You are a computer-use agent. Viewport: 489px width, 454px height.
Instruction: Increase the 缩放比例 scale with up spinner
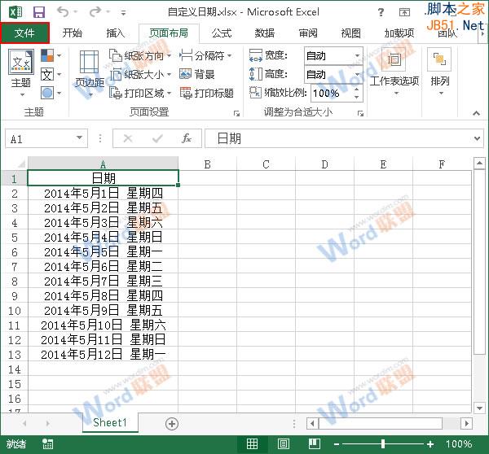pyautogui.click(x=357, y=89)
